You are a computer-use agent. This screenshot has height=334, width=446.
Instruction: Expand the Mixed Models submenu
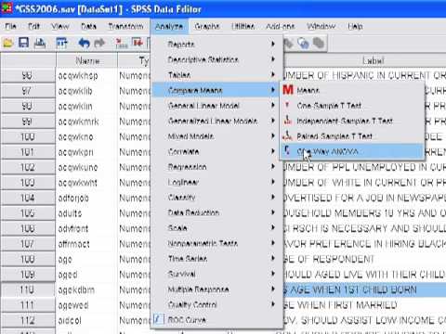216,136
